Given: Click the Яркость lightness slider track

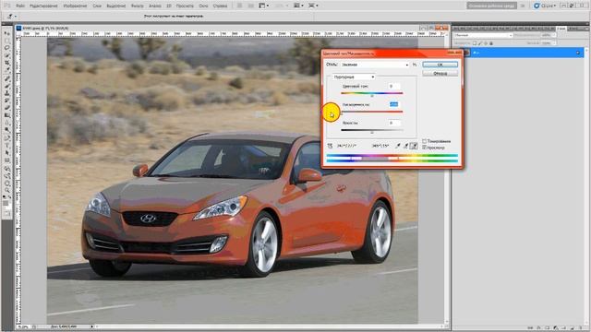Looking at the screenshot, I should 371,130.
